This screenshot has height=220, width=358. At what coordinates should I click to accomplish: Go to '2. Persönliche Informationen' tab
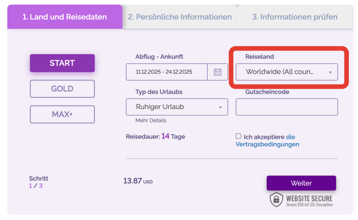pos(180,17)
